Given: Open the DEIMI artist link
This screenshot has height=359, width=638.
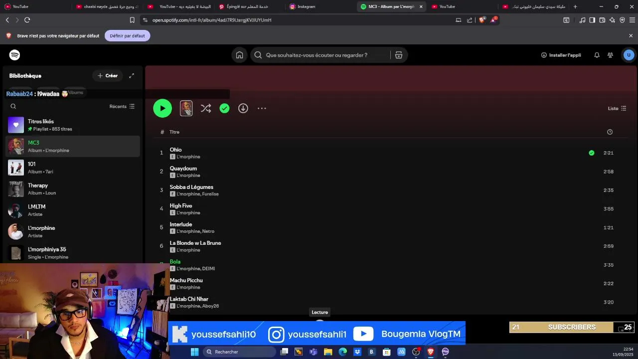Looking at the screenshot, I should click(208, 269).
